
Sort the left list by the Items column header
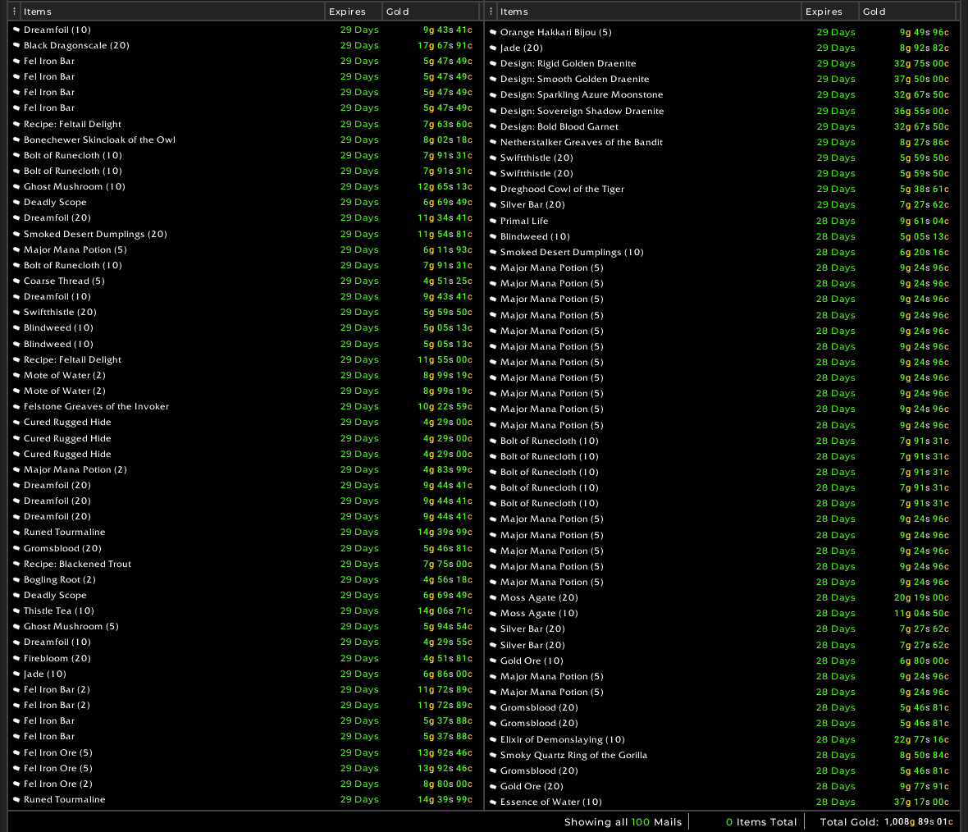click(x=172, y=11)
